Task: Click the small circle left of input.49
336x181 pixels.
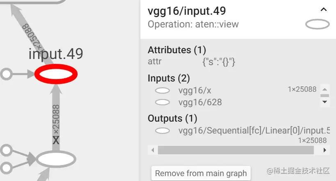Action: pyautogui.click(x=6, y=74)
